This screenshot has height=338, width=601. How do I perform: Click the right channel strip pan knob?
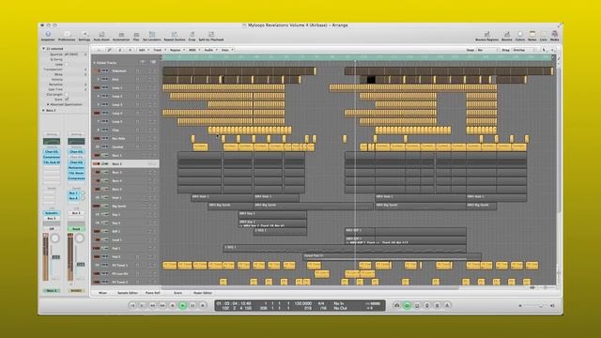tap(79, 238)
